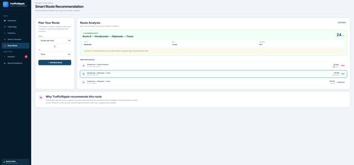Click the Dashboard sidebar icon
The image size is (354, 165).
(x=5, y=21)
